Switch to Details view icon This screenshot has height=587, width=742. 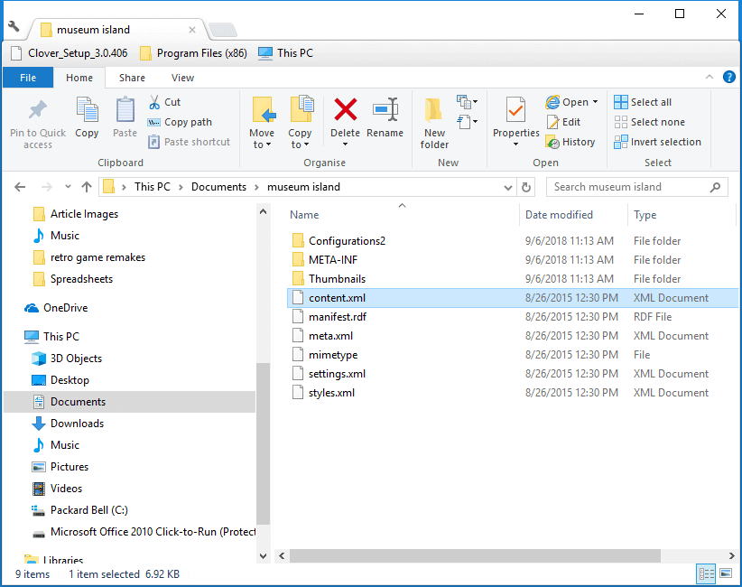pos(706,574)
